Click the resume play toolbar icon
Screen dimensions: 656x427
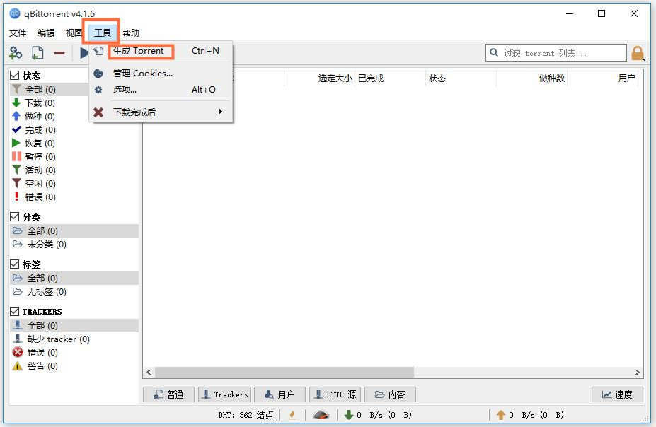[84, 53]
